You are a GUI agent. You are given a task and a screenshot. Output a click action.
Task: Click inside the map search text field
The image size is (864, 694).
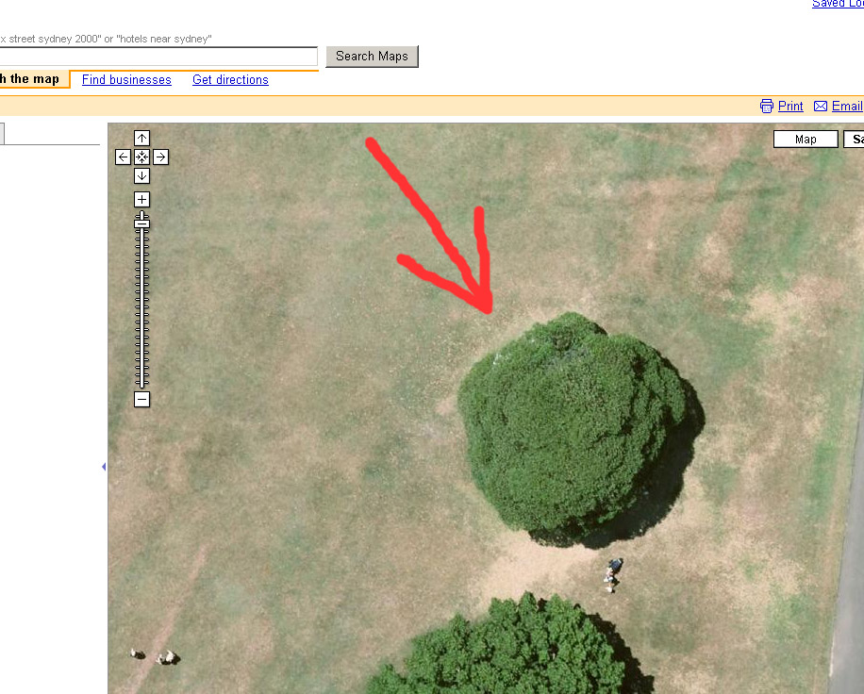pos(158,57)
